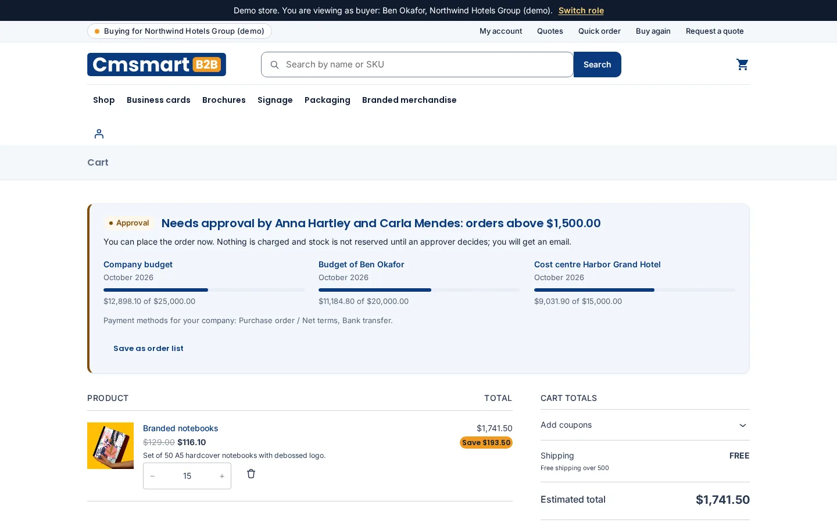The width and height of the screenshot is (837, 523).
Task: Click '$12,898.10 of $25,000.00' text
Action: 149,301
